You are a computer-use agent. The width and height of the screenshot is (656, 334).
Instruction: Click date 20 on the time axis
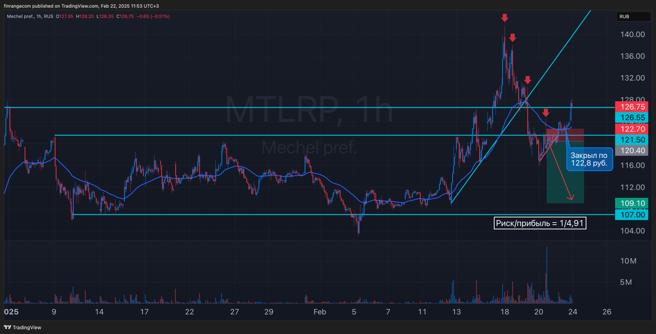(538, 312)
